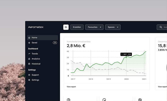
Task: Click the Aeromatex logo
Action: click(36, 27)
